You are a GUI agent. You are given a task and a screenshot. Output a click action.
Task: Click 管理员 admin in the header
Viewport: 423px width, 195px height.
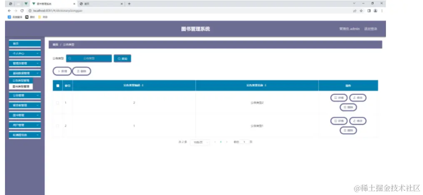(350, 29)
